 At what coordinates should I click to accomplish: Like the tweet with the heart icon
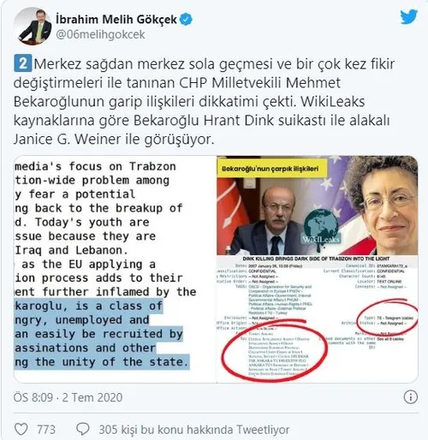coord(21,429)
